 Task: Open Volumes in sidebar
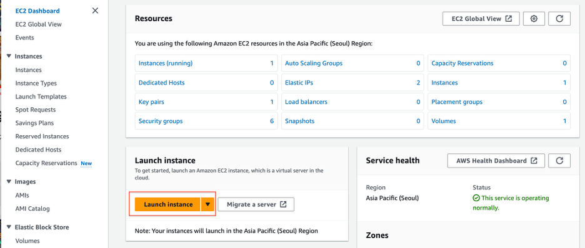click(x=27, y=241)
